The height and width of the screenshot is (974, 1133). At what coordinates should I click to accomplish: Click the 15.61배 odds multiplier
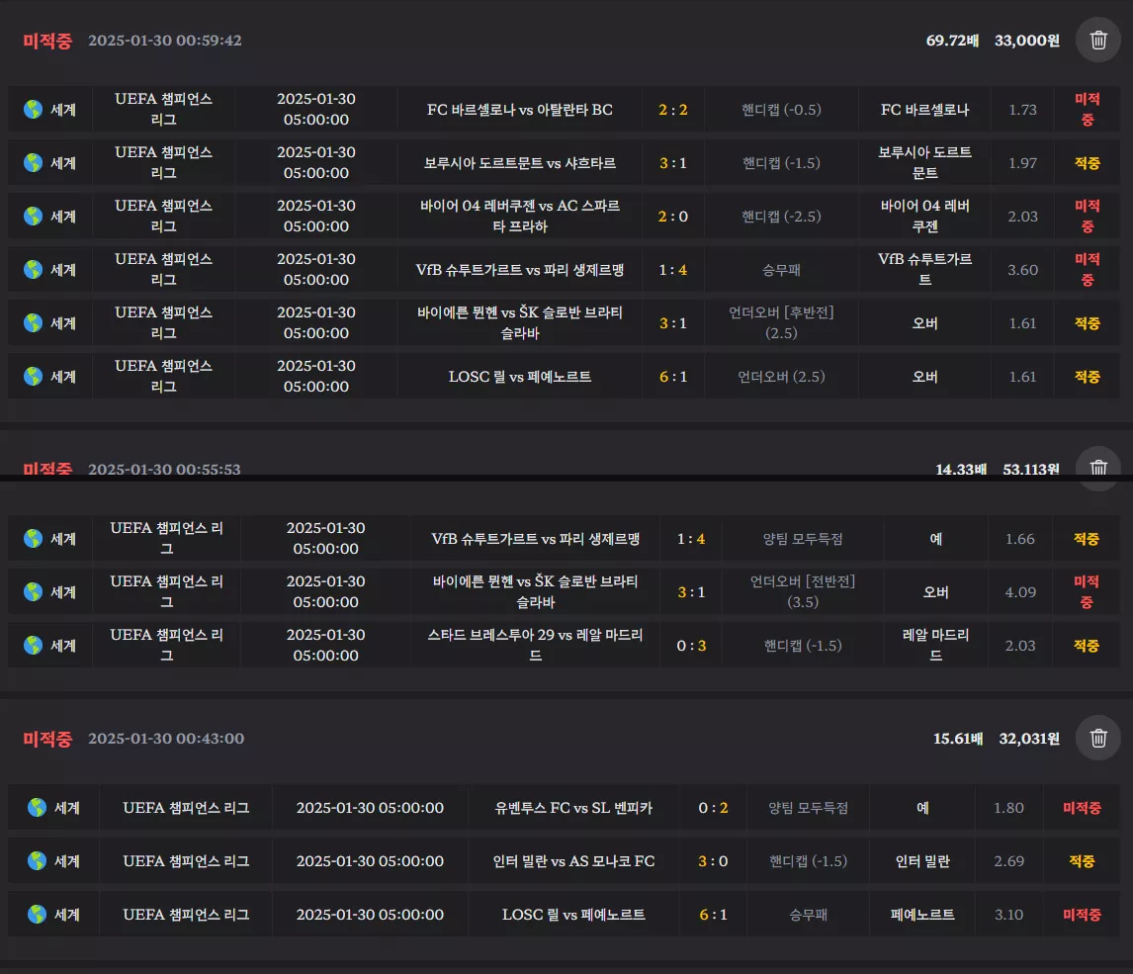pyautogui.click(x=957, y=739)
